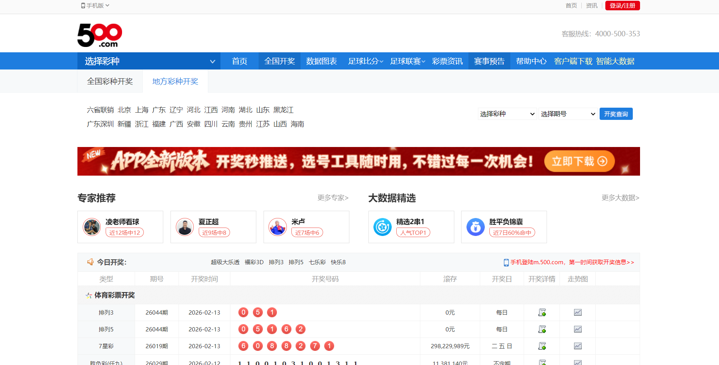This screenshot has width=719, height=365.
Task: Open the 选择彩种 query combo box
Action: point(507,114)
